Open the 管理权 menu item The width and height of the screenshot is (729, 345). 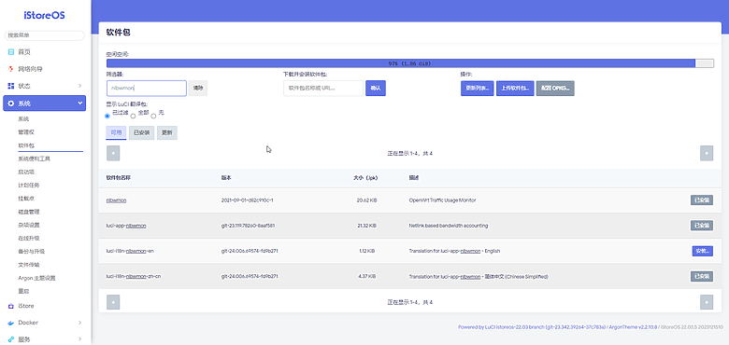(x=26, y=132)
